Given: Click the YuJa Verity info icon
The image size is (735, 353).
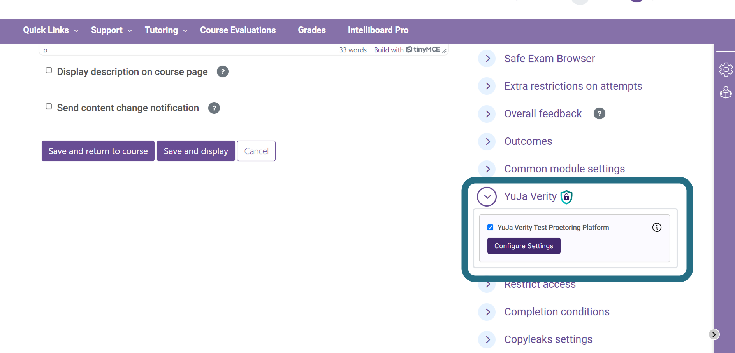Looking at the screenshot, I should (657, 228).
